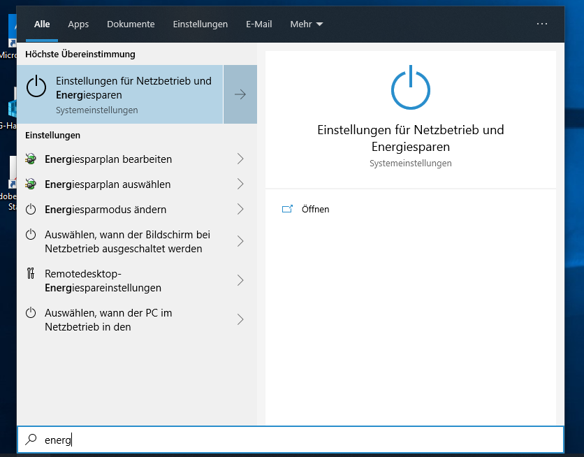The height and width of the screenshot is (457, 584).
Task: Click the Energiesparmodus ändern power icon
Action: (31, 210)
